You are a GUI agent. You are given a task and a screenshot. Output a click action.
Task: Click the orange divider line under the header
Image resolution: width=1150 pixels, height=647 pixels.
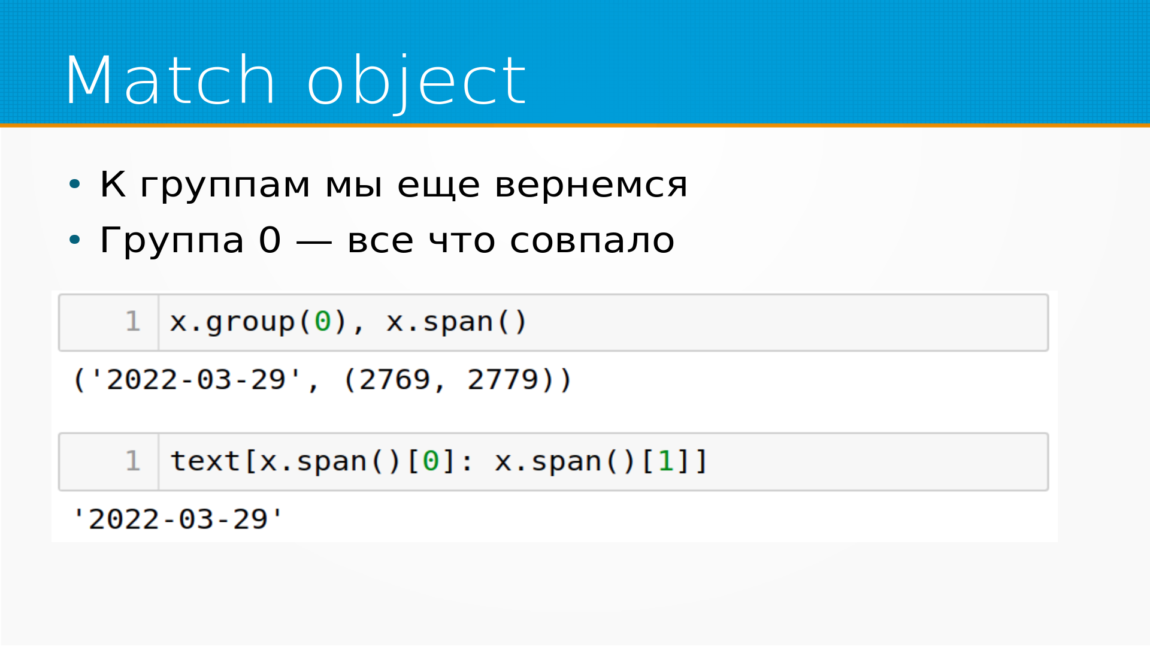point(575,125)
